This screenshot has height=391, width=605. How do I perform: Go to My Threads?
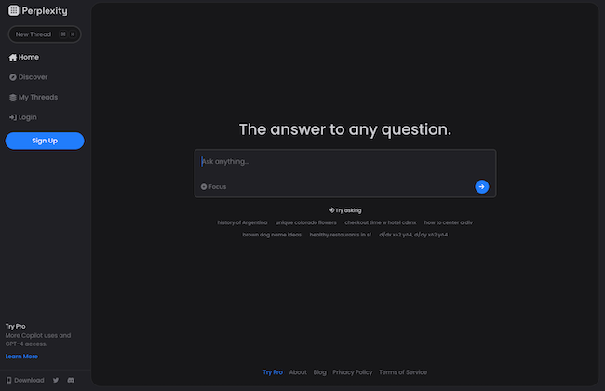coord(34,97)
